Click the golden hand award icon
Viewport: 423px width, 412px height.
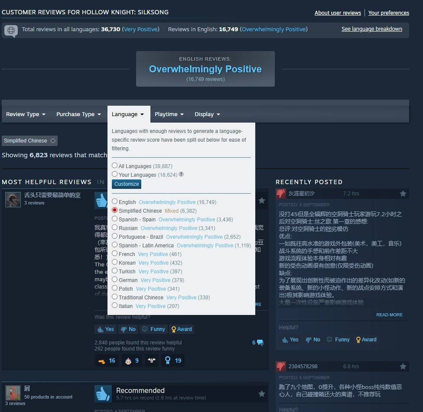point(102,360)
